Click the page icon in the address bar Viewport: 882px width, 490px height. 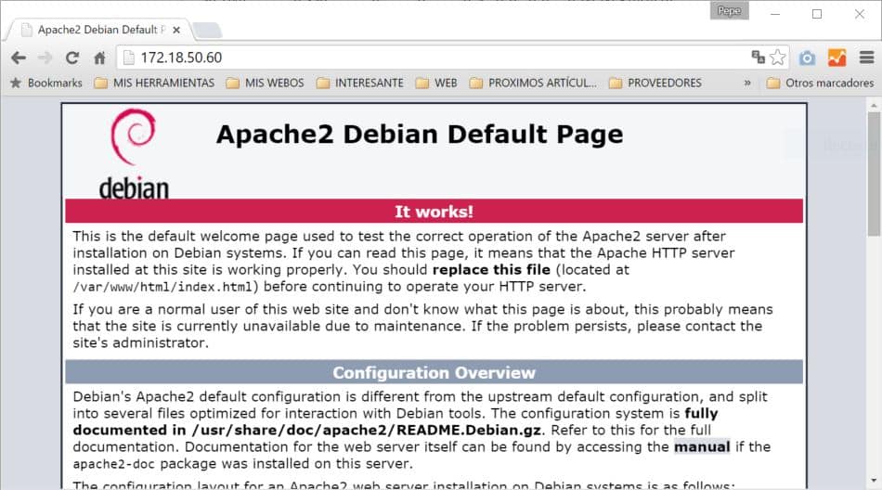129,58
